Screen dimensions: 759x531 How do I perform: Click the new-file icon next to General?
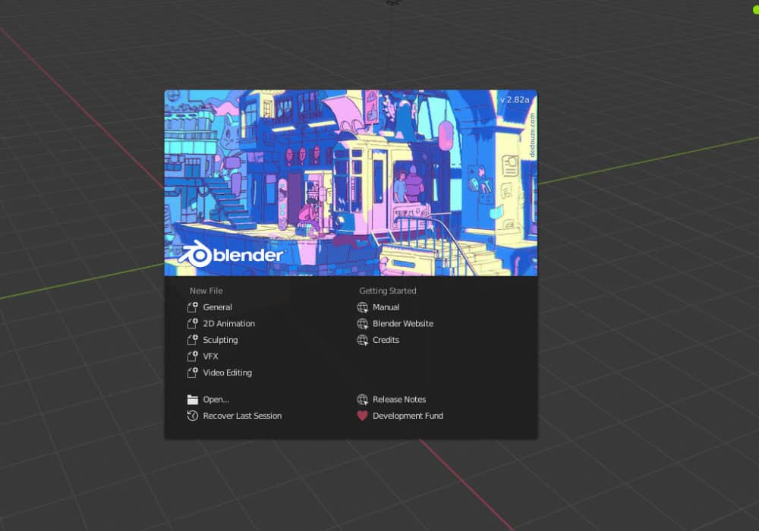tap(193, 307)
